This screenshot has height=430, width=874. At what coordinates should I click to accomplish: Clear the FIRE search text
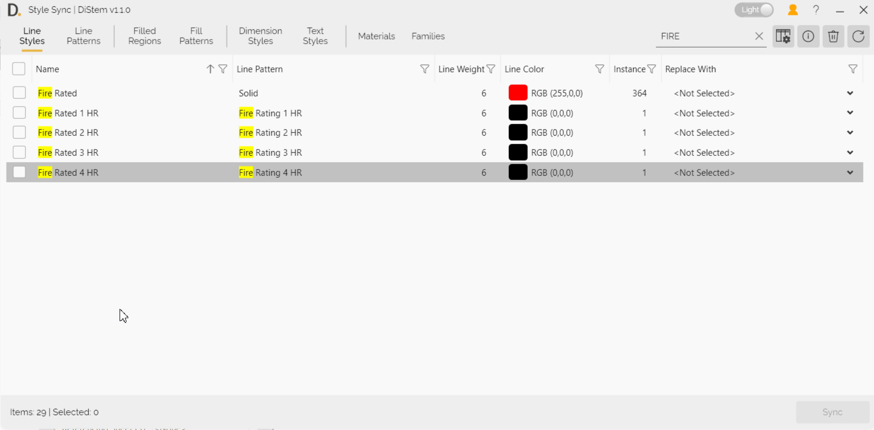pos(759,36)
